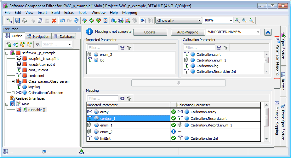This screenshot has width=291, height=158.
Task: Click the checklist document toolbar icon
Action: tap(106, 20)
